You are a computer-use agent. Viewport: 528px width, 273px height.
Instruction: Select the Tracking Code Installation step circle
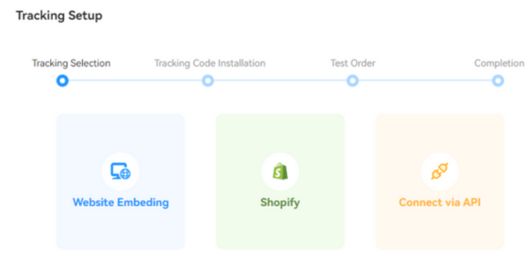point(207,81)
